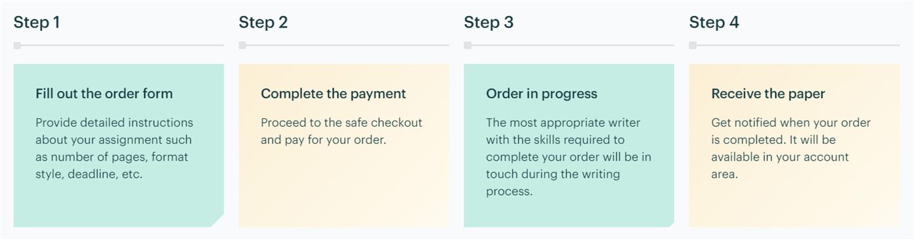Click the 'most appropriate writer' description text
The height and width of the screenshot is (239, 914).
[x=569, y=157]
